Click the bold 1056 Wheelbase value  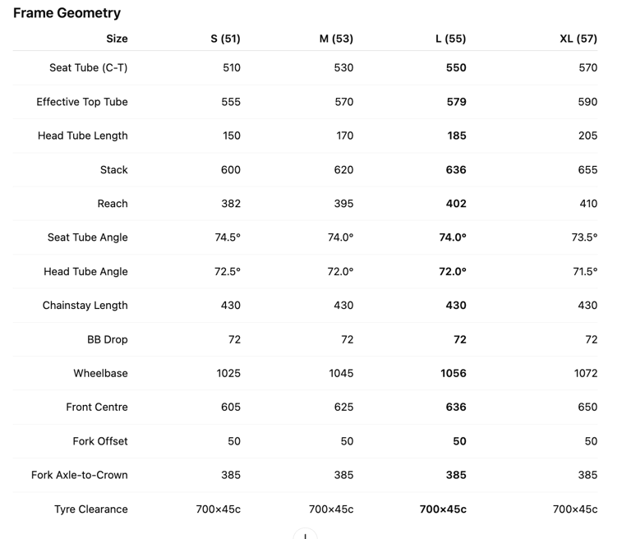point(454,374)
